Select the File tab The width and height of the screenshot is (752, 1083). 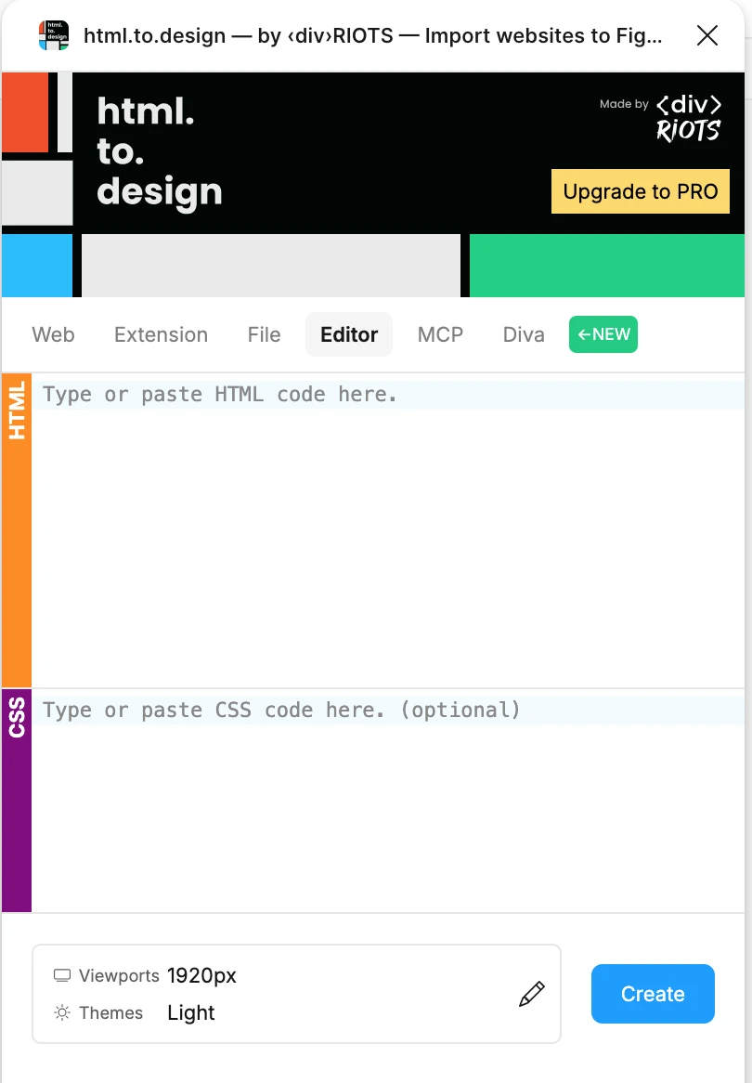(264, 334)
